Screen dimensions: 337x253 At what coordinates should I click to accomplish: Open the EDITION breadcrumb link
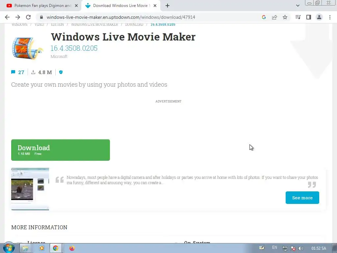tap(57, 24)
